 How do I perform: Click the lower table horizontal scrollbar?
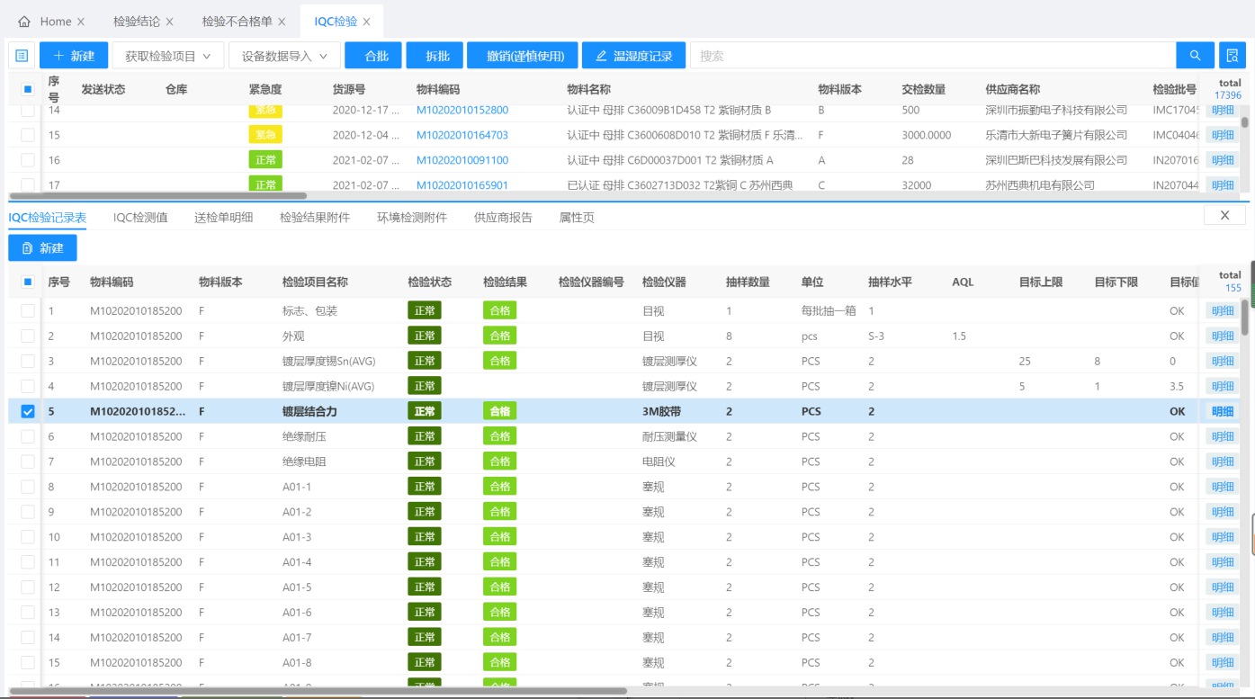(x=318, y=691)
